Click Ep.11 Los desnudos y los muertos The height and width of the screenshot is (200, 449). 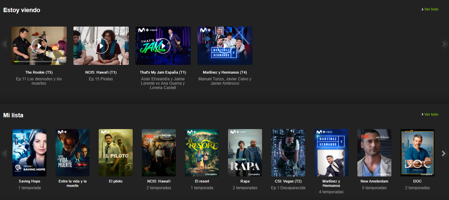coord(39,81)
